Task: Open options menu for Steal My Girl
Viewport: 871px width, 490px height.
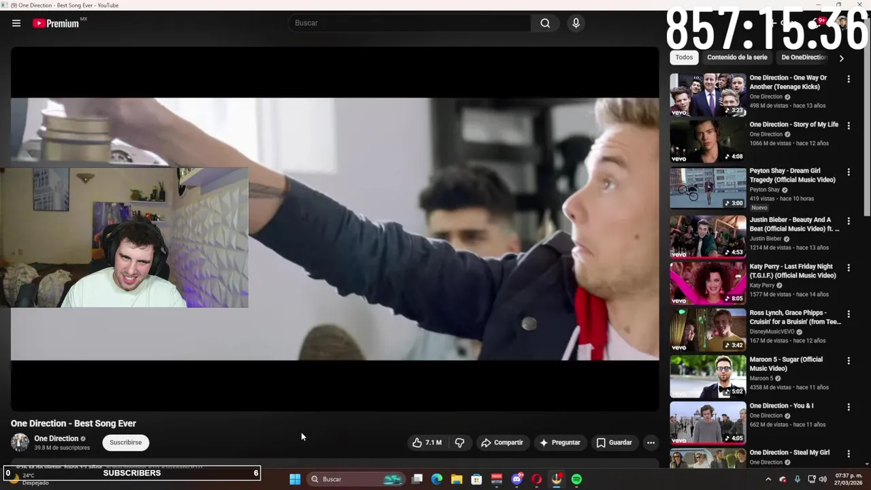Action: click(x=848, y=453)
